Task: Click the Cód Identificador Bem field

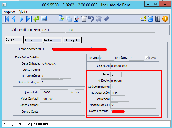Action: (53, 30)
